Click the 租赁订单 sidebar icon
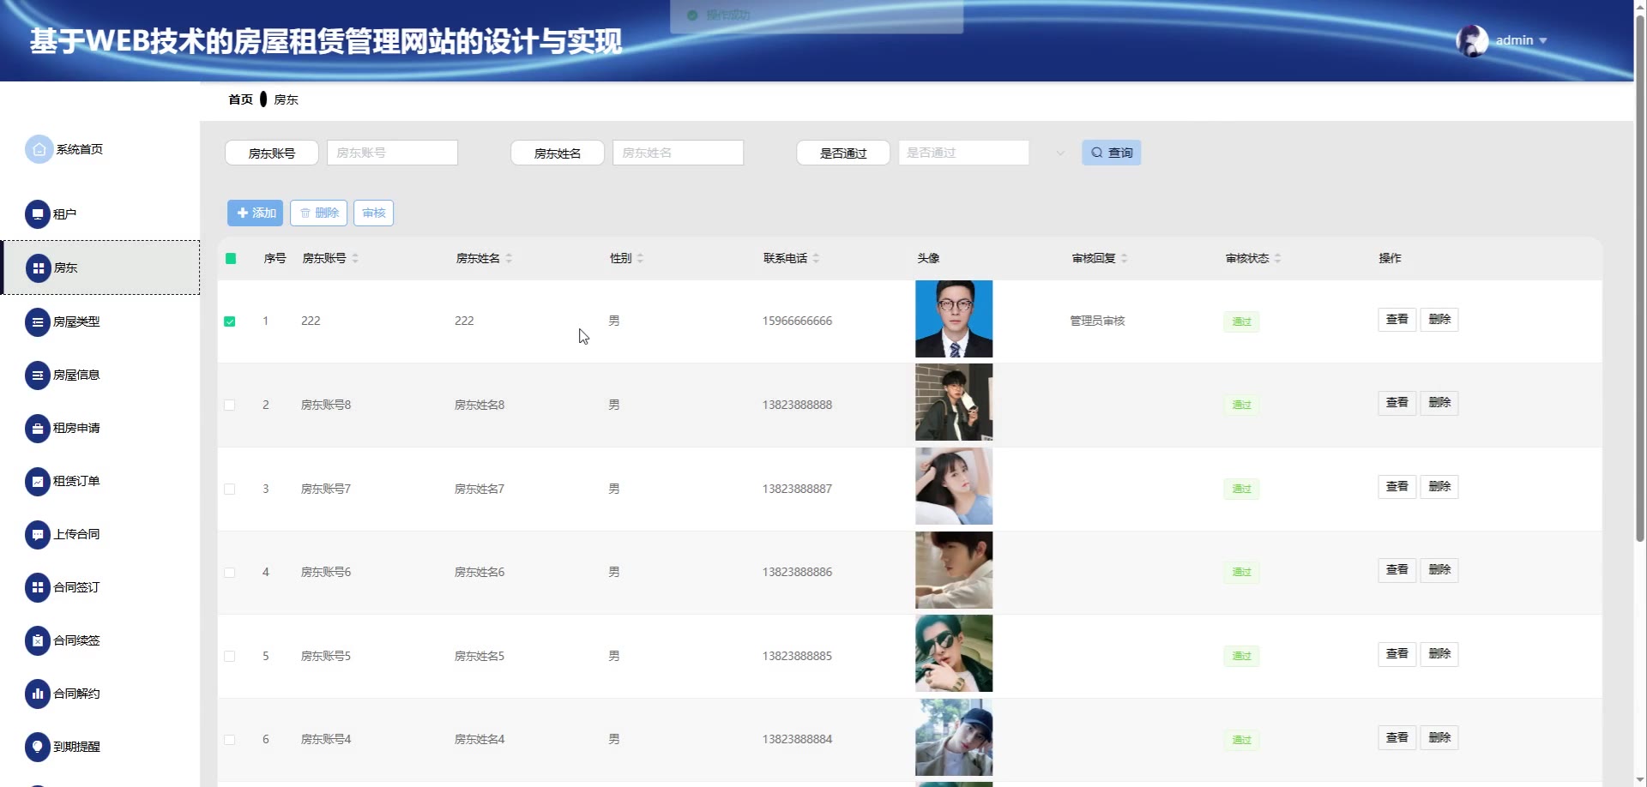1647x787 pixels. (x=38, y=482)
